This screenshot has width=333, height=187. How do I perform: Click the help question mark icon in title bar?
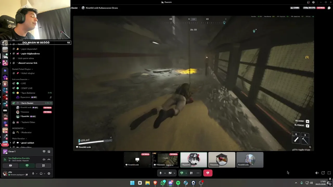(x=313, y=2)
